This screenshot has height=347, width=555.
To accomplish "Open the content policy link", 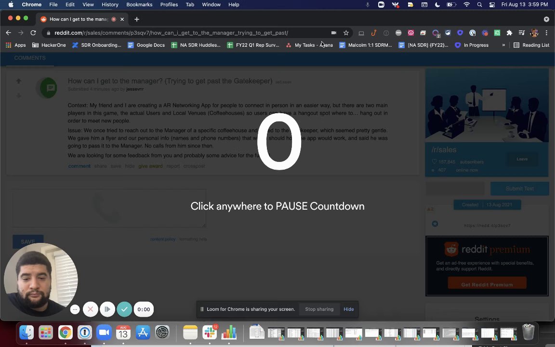I will pyautogui.click(x=163, y=239).
